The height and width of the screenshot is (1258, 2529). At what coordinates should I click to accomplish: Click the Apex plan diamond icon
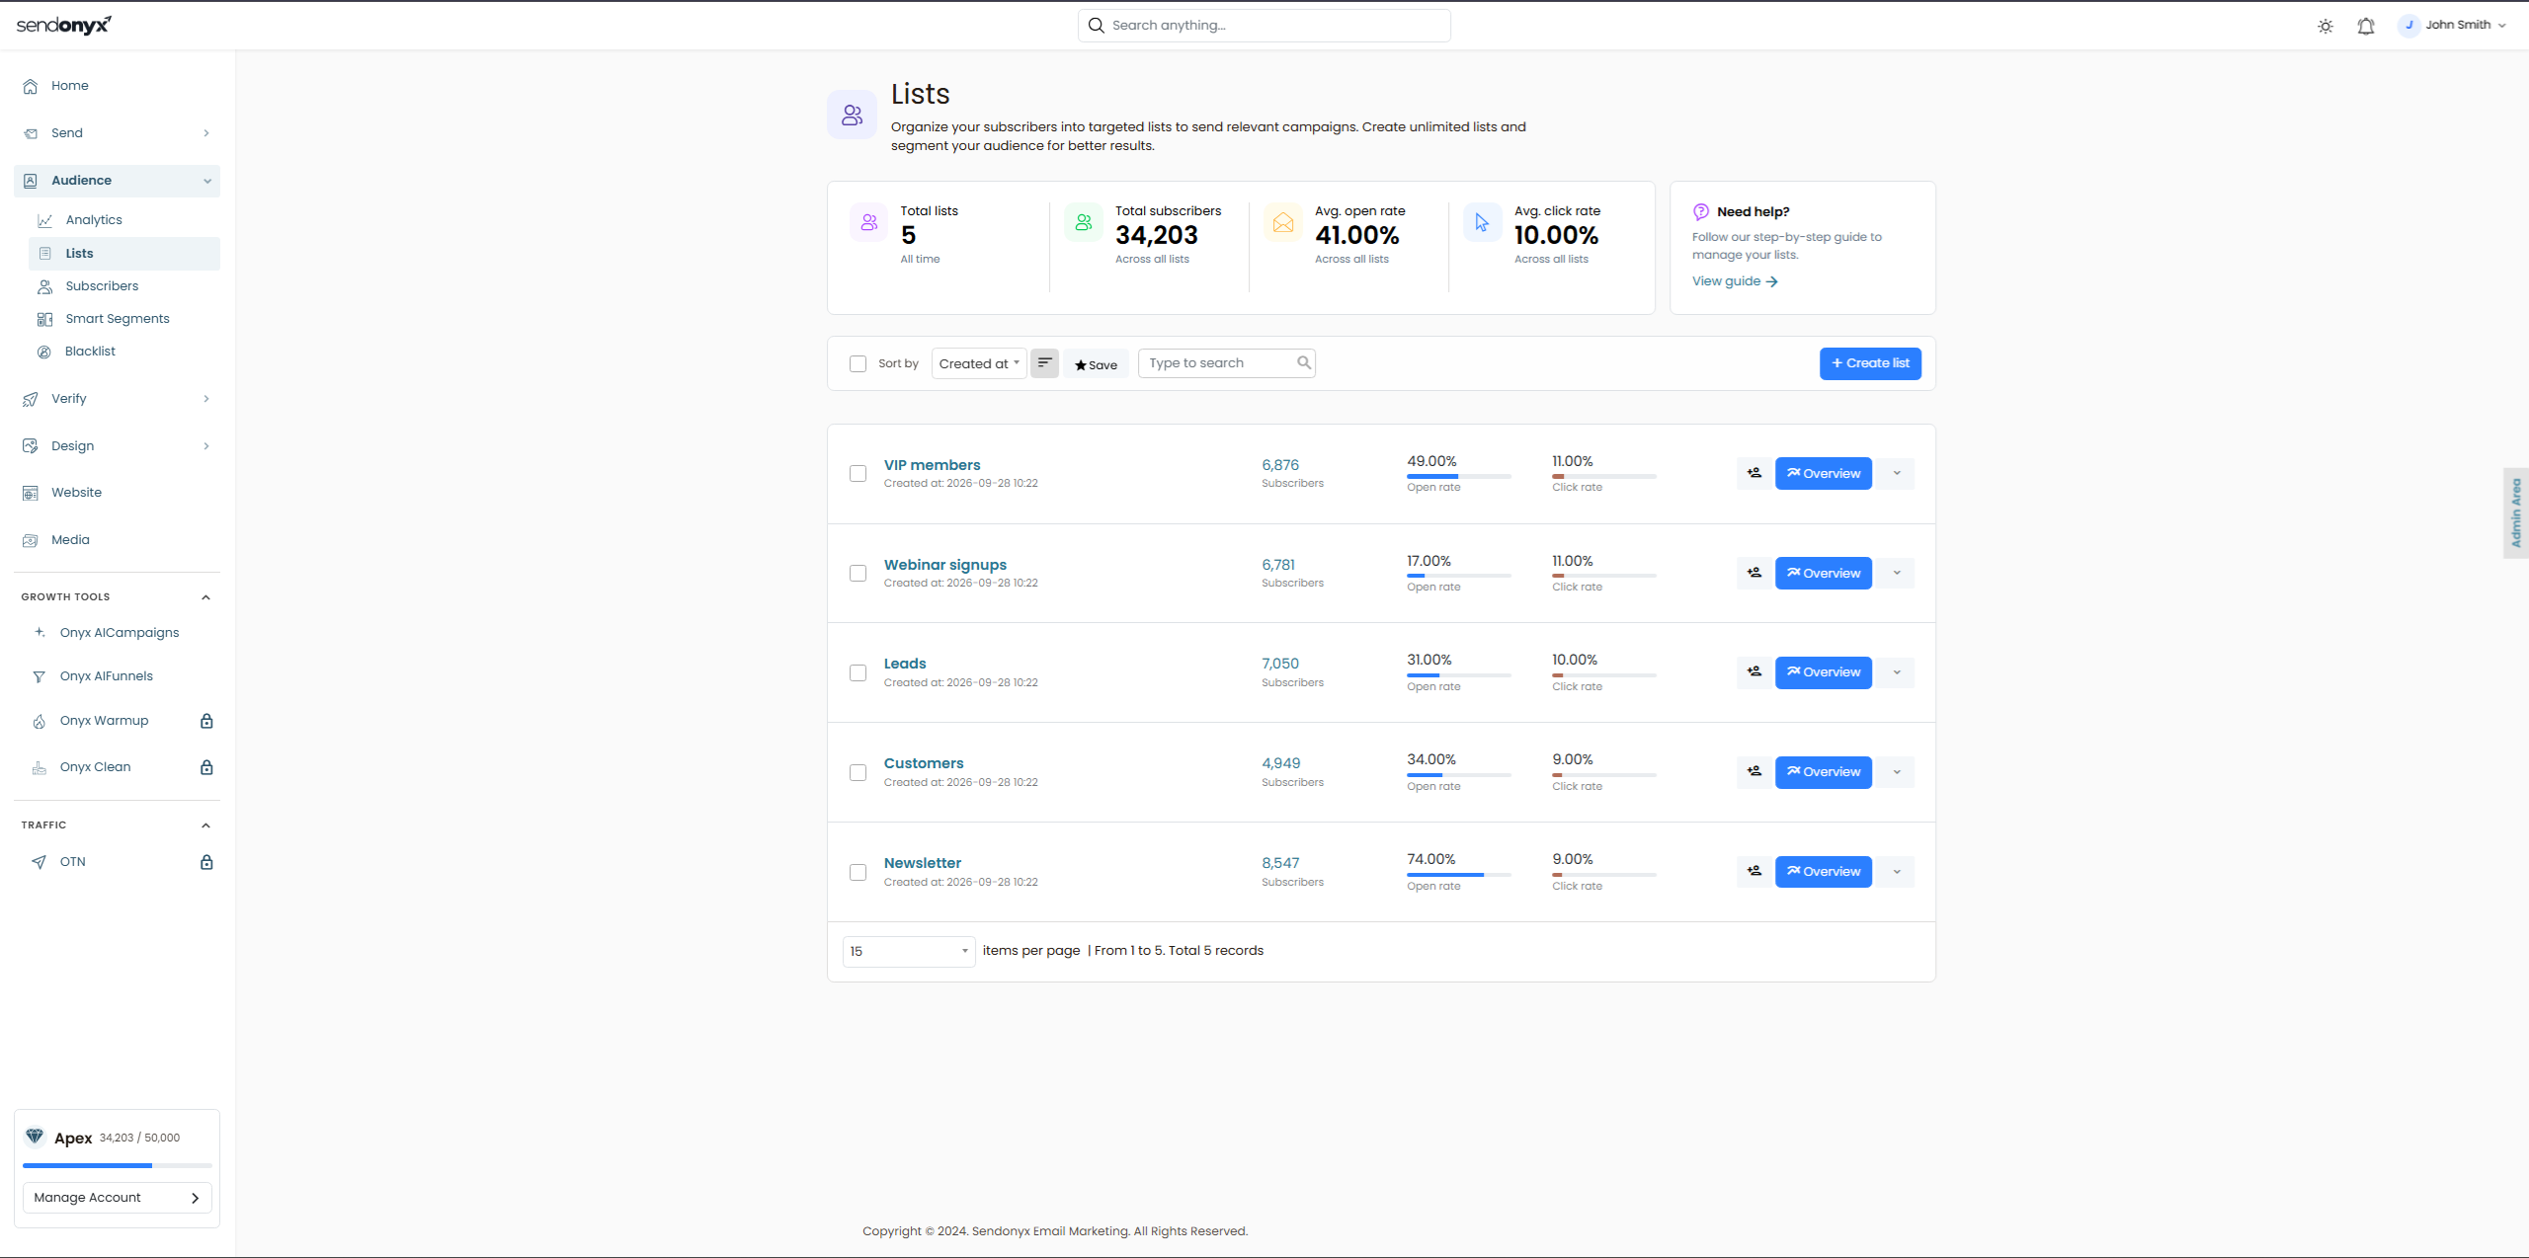[35, 1137]
